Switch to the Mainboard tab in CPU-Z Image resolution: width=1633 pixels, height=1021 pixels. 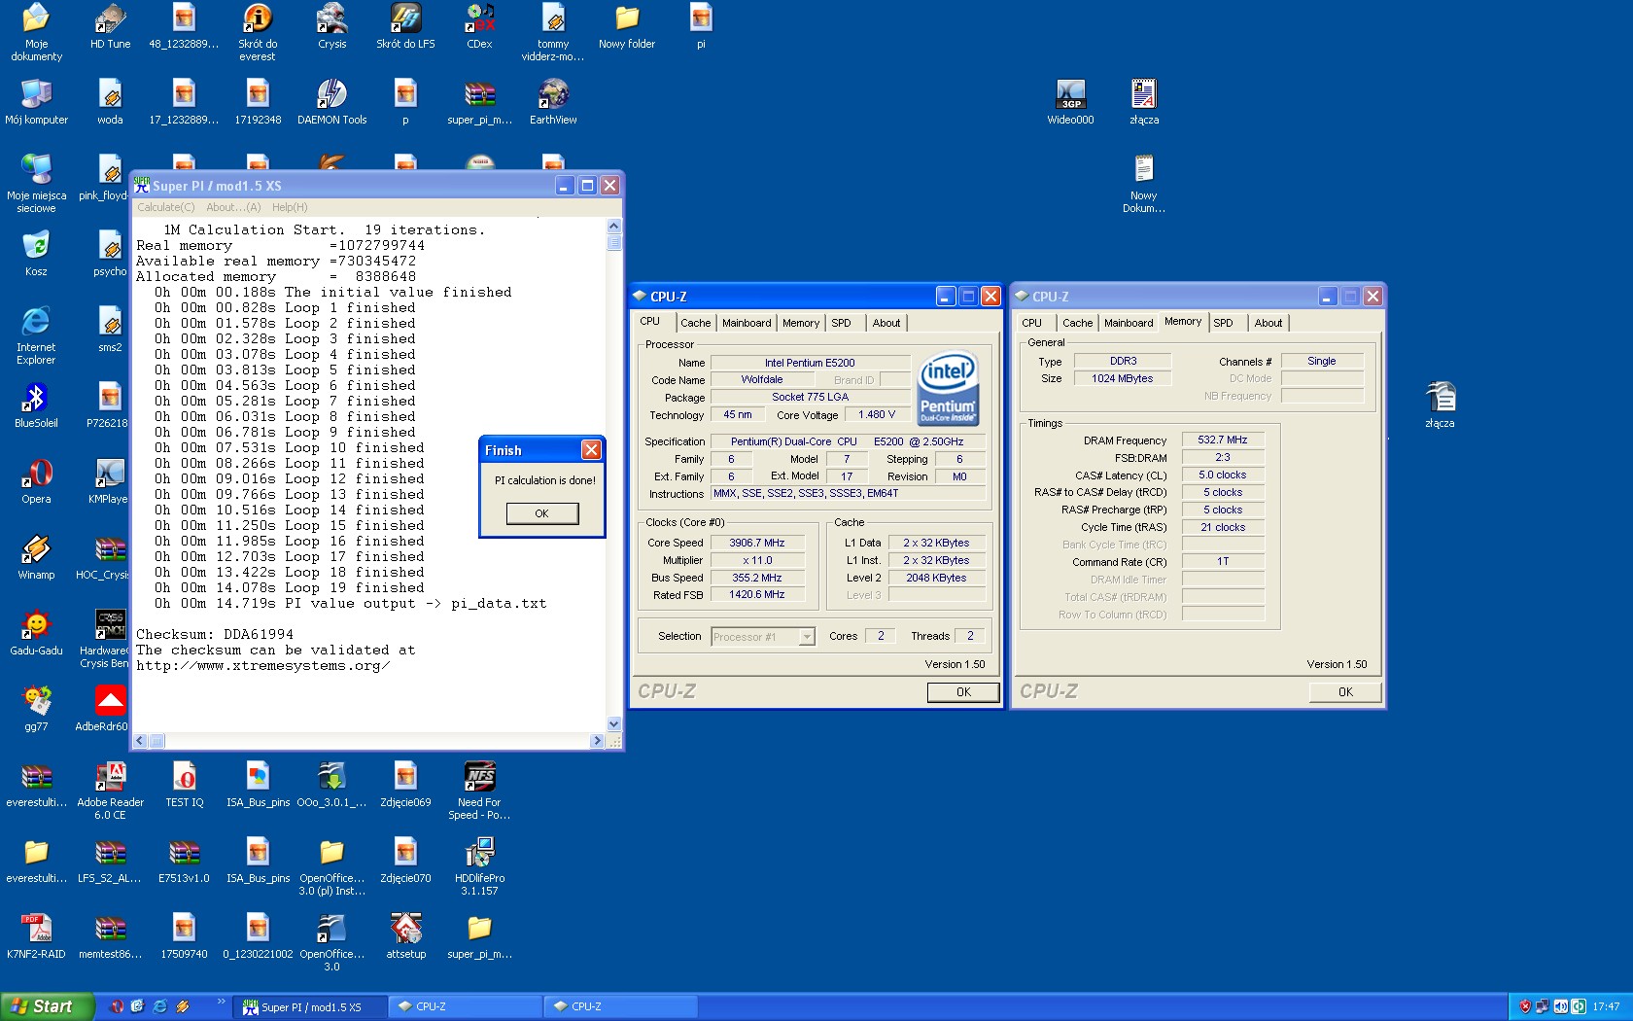coord(746,323)
